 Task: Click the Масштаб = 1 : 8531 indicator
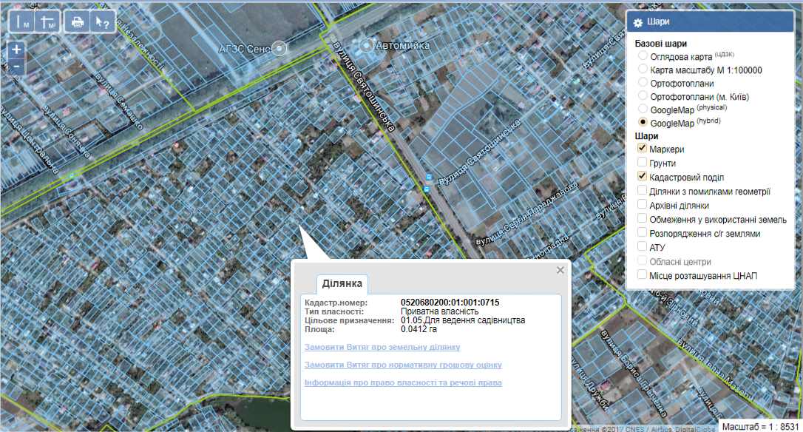761,426
